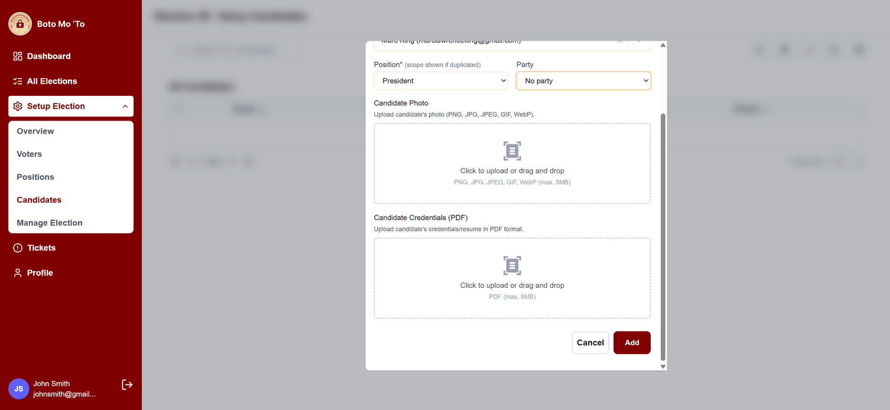This screenshot has width=890, height=410.
Task: Open the Position dropdown showing President
Action: pos(441,81)
